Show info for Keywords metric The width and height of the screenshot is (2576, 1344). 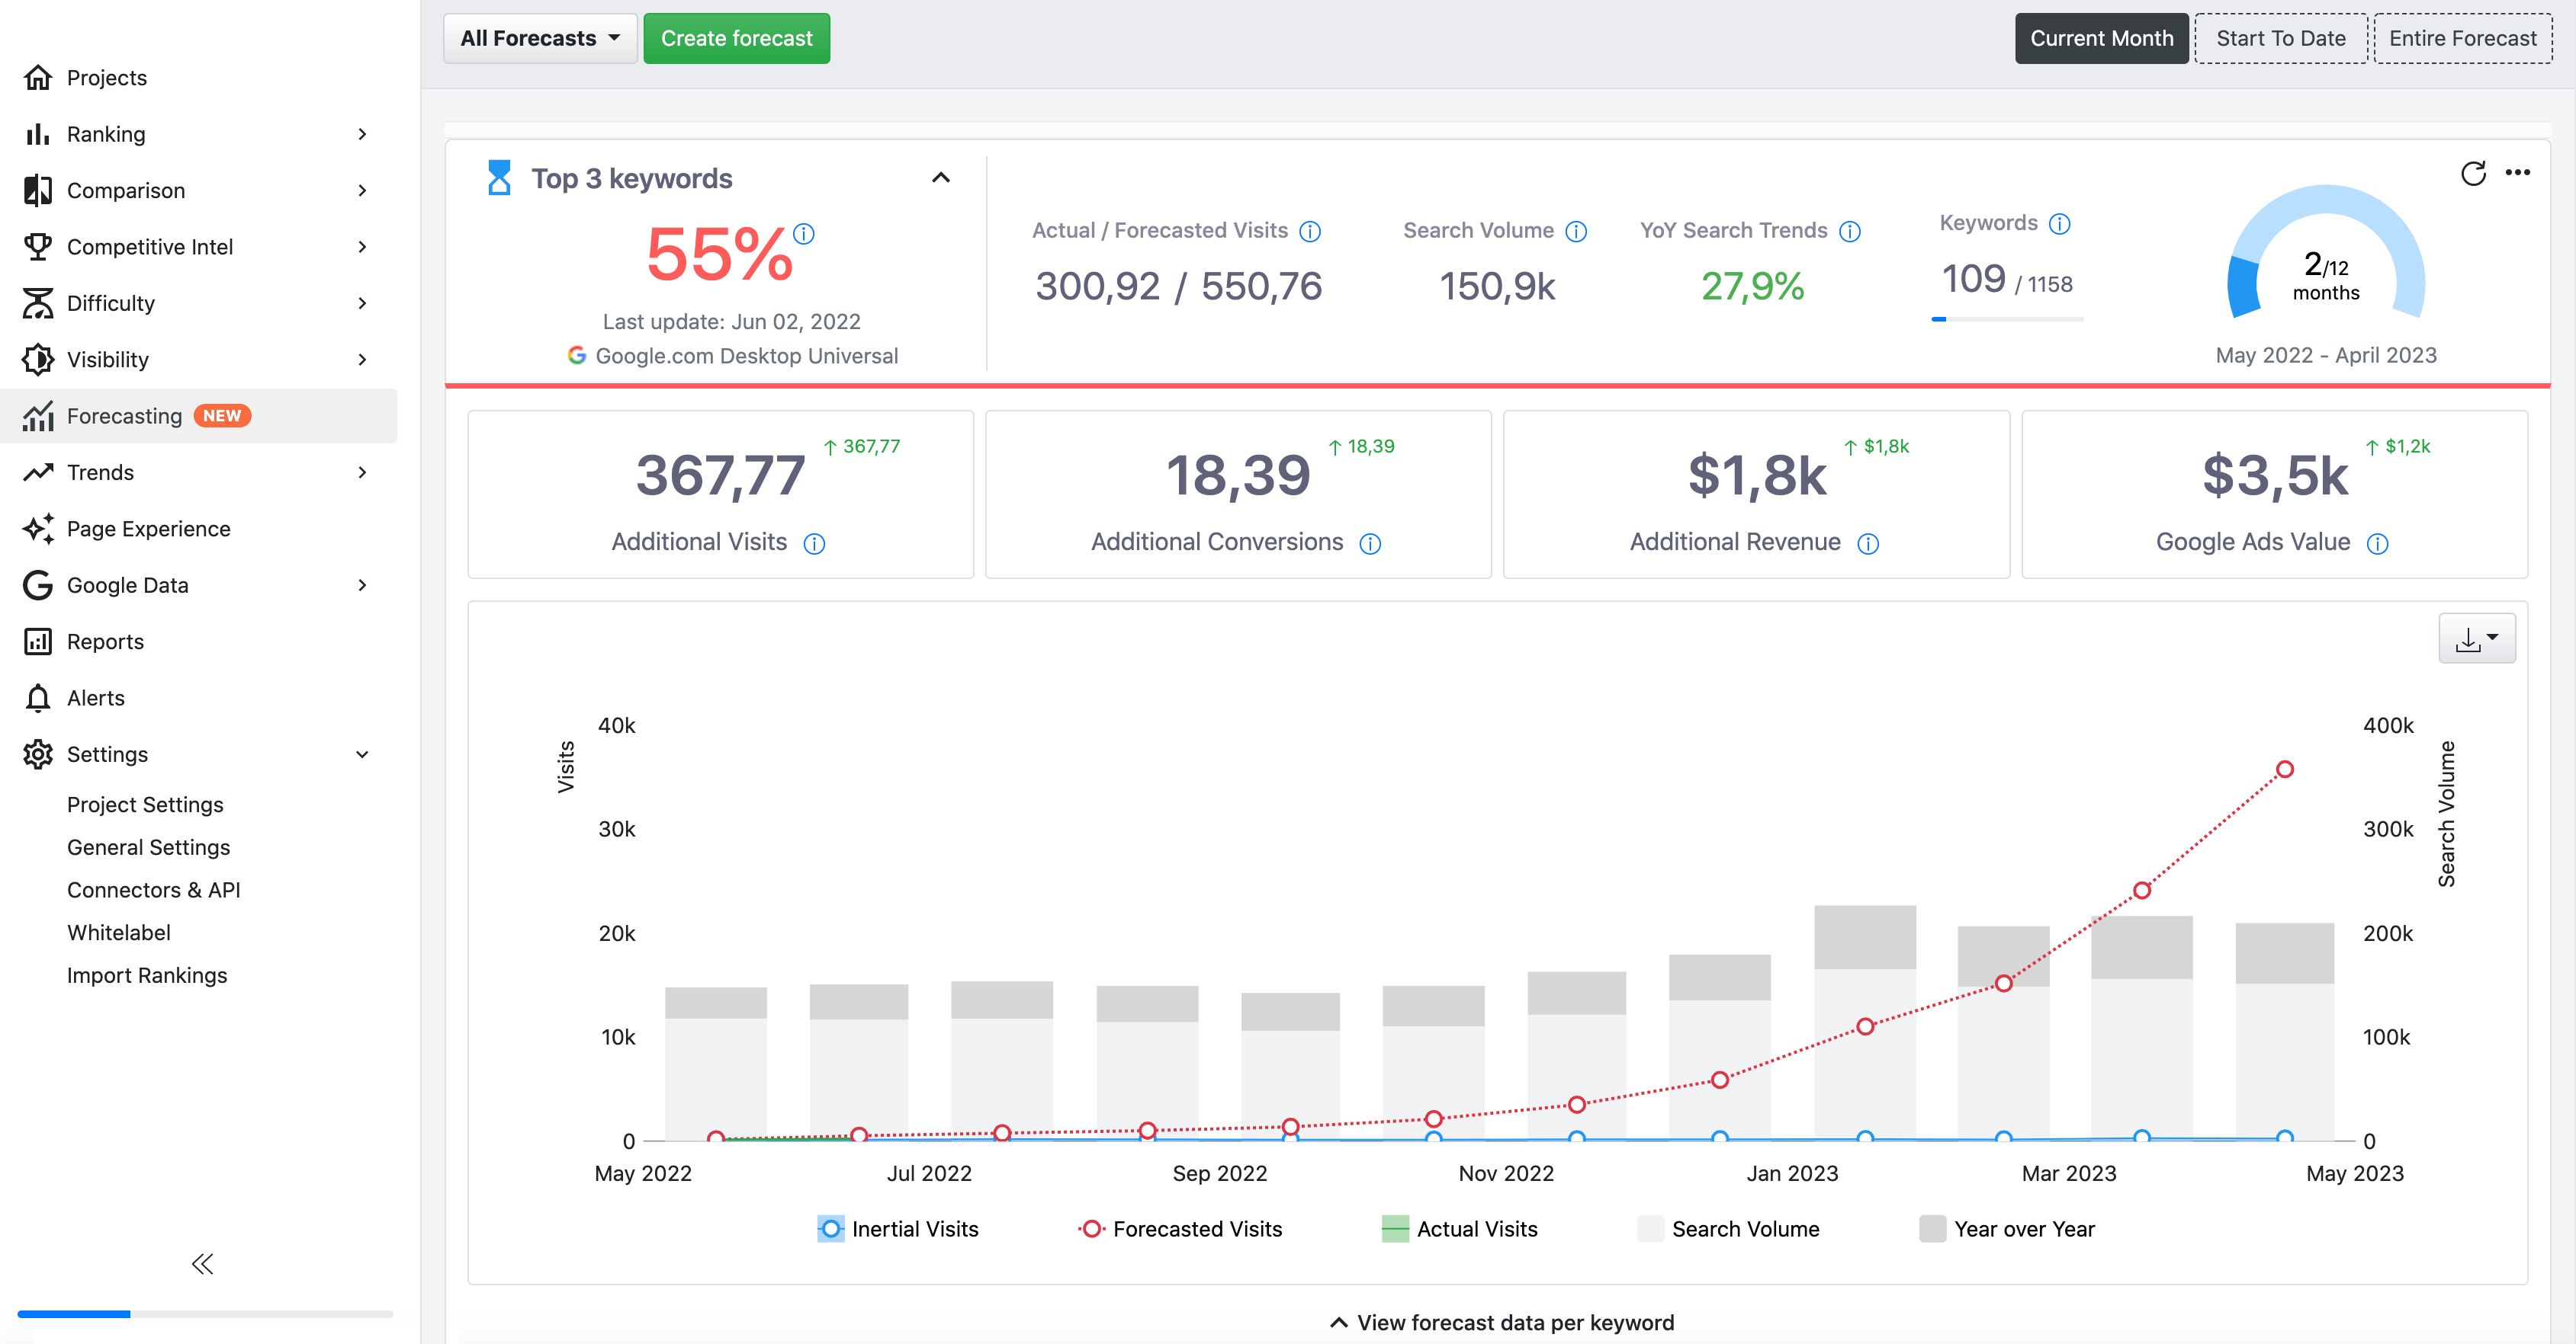[2059, 224]
